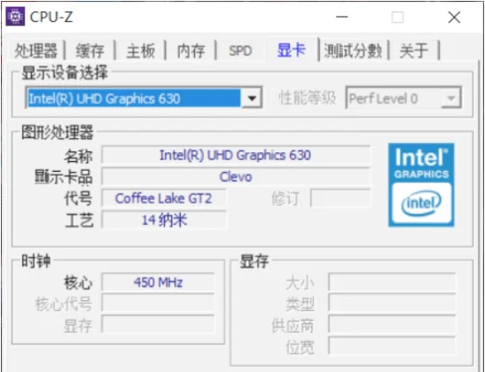Switch to the 处理器 tab

coord(35,50)
